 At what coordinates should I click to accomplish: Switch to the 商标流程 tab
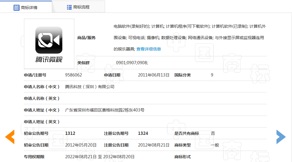point(78,7)
